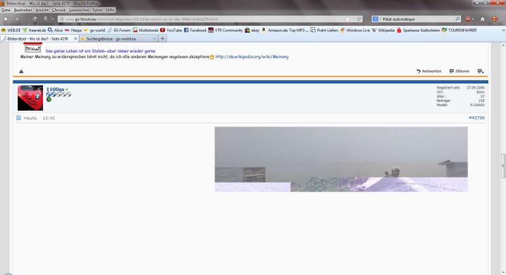Open the Lesezeichen menu
506x275 pixels.
[78, 11]
